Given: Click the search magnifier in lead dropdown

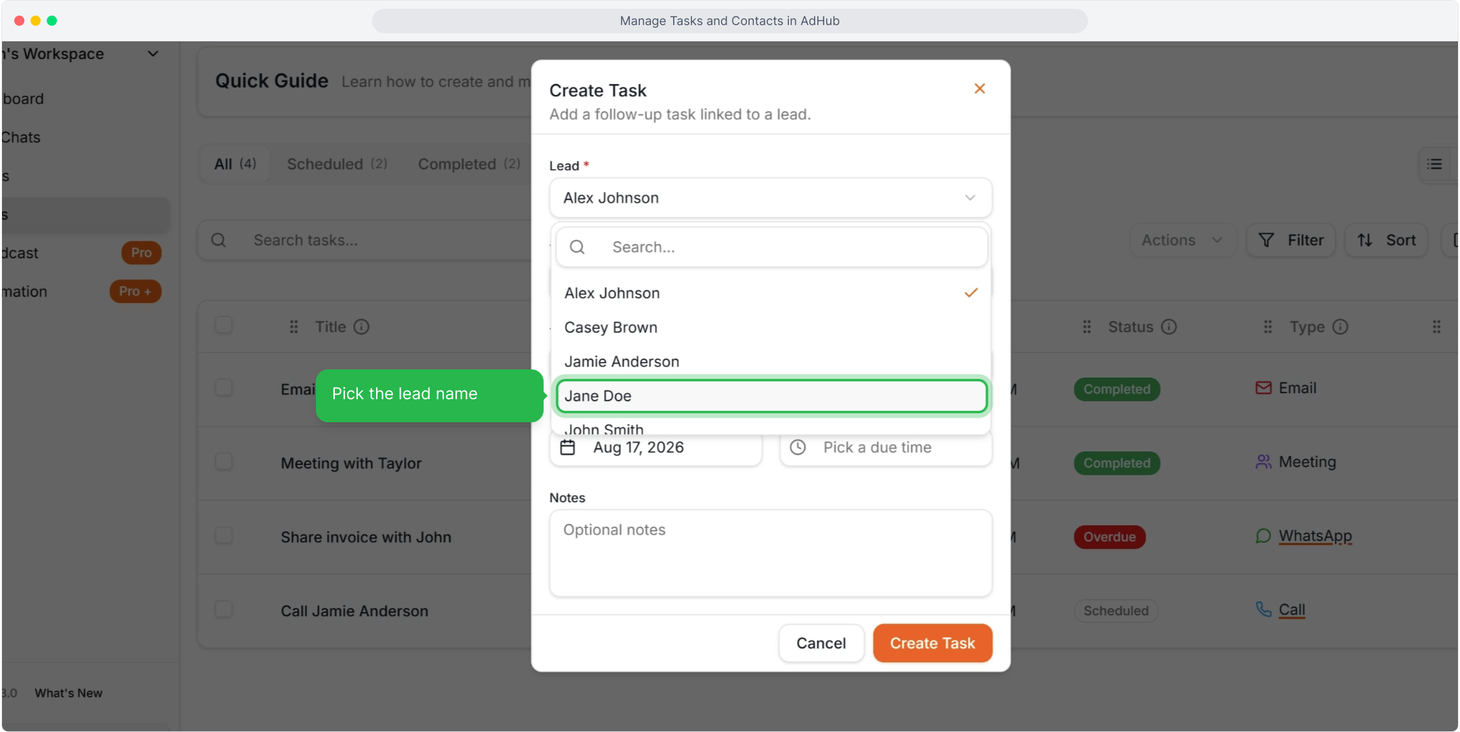Looking at the screenshot, I should click(x=577, y=247).
